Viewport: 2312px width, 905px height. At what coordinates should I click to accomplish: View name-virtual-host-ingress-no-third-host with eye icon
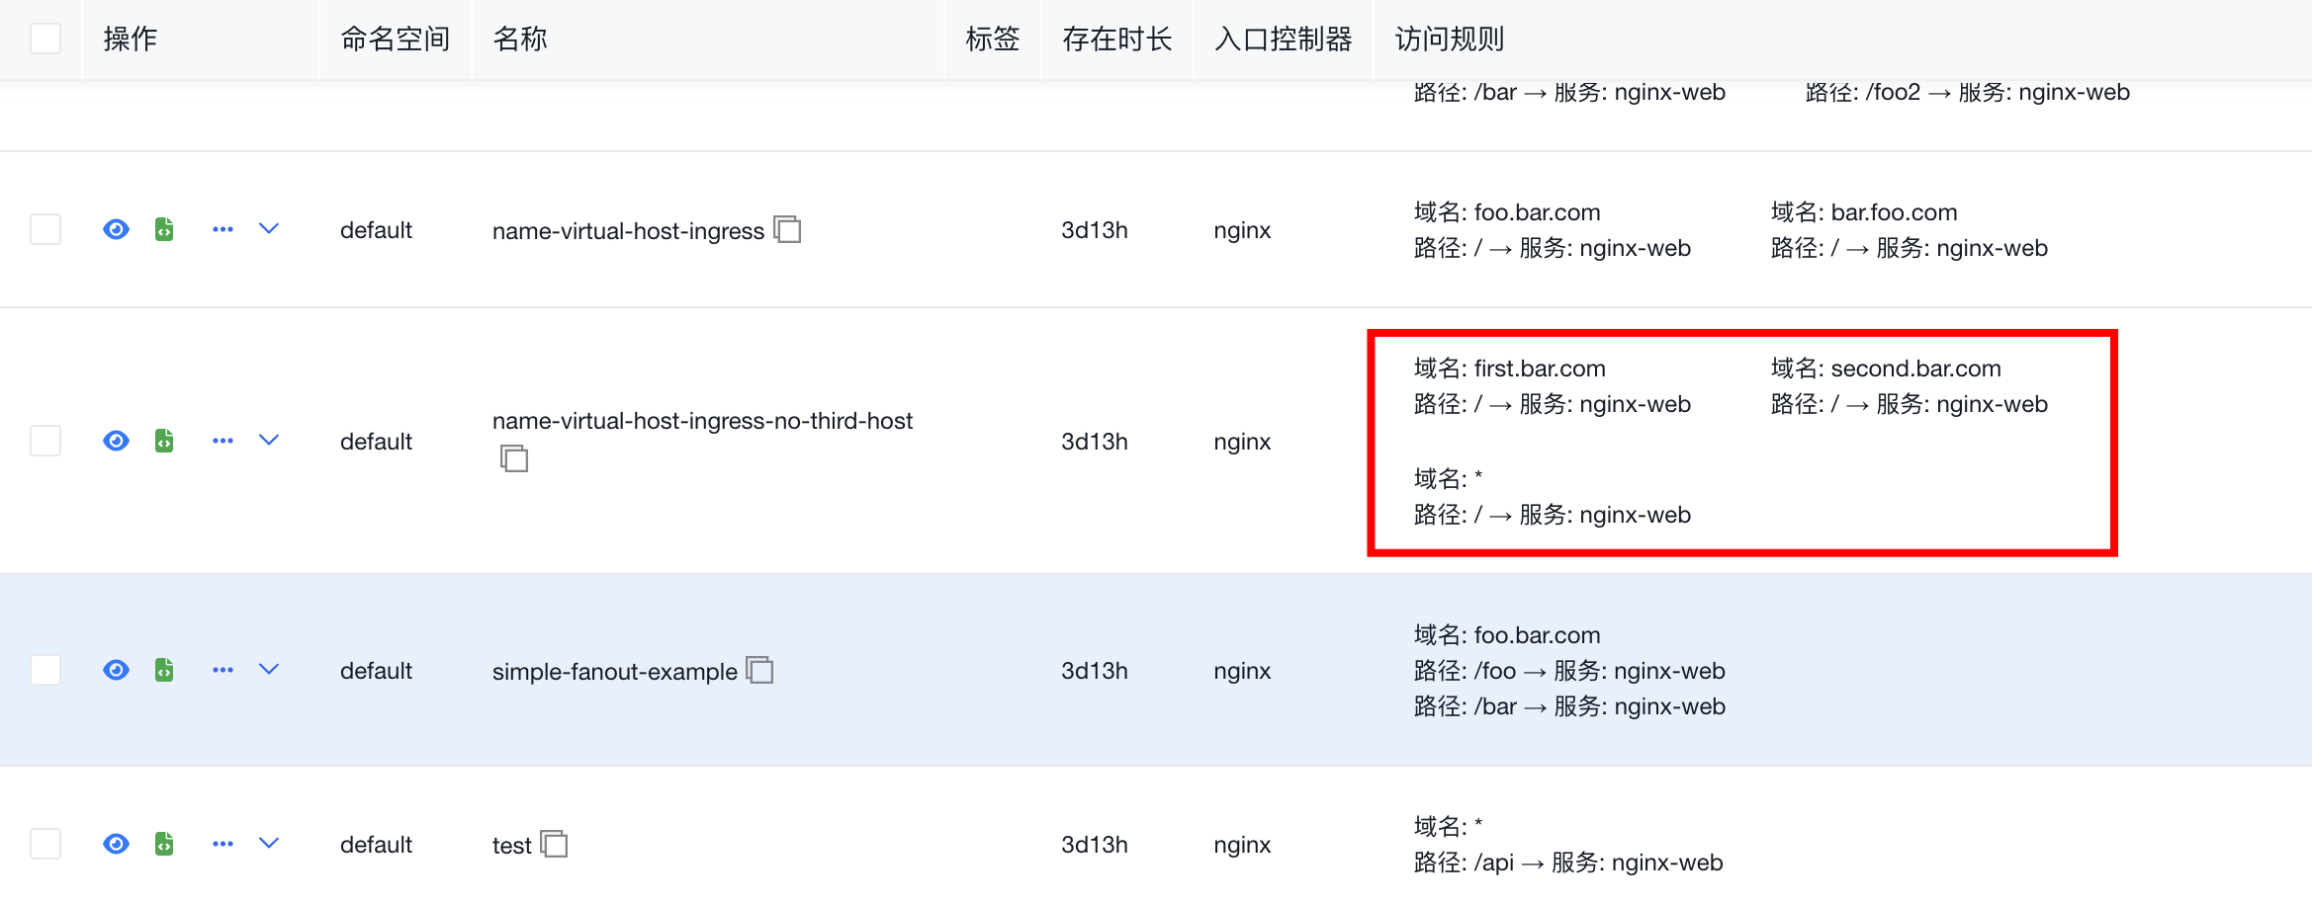[116, 441]
